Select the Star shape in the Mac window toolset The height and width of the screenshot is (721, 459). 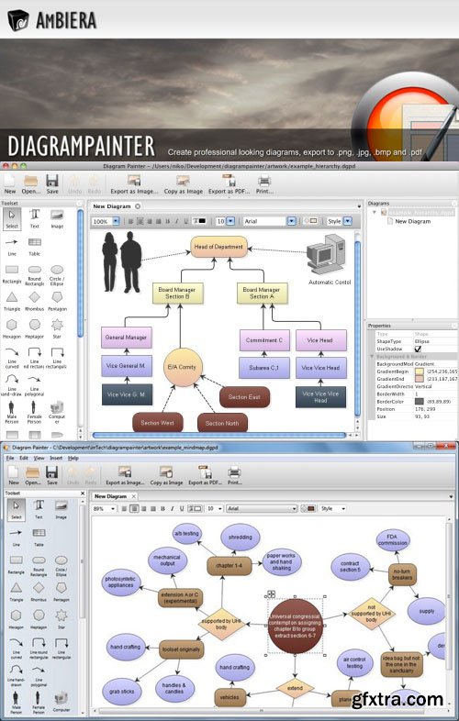57,328
